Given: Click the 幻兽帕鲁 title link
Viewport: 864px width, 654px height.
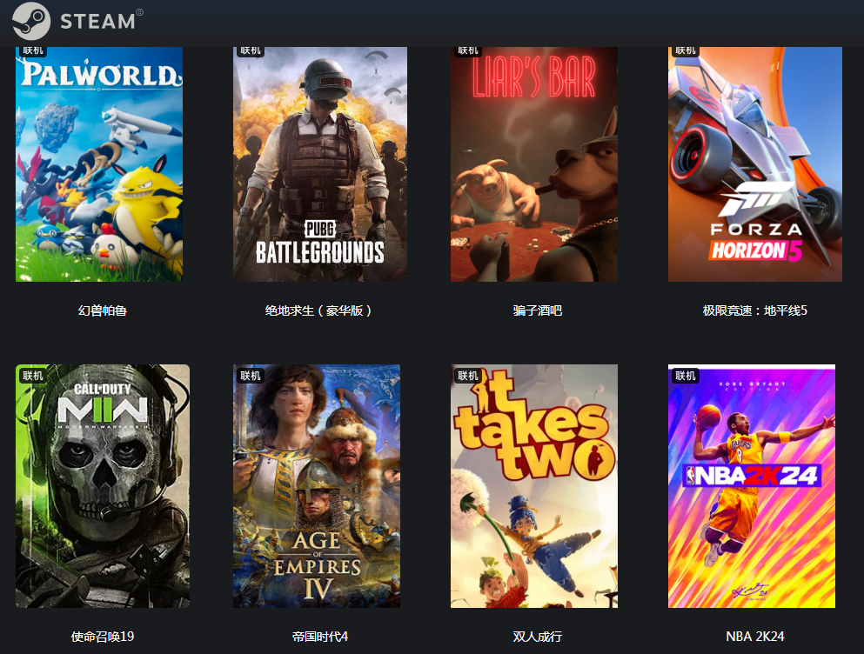Looking at the screenshot, I should 103,310.
